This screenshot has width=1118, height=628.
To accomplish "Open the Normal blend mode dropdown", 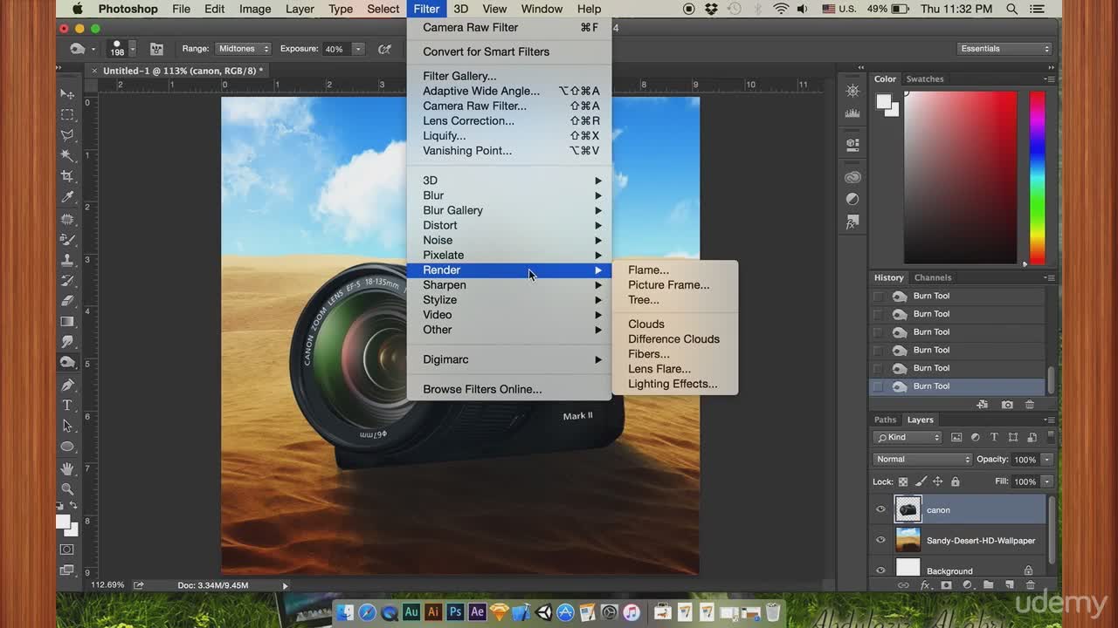I will [x=922, y=459].
